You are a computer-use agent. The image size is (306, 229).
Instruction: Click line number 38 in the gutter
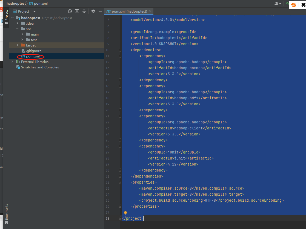(x=107, y=219)
